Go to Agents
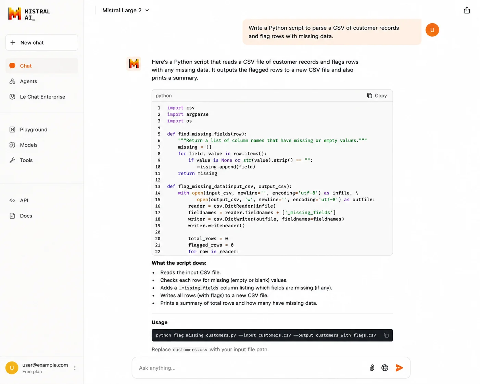Image resolution: width=480 pixels, height=384 pixels. click(x=42, y=81)
